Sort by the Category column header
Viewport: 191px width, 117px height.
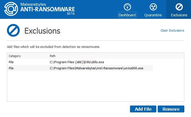(x=15, y=56)
